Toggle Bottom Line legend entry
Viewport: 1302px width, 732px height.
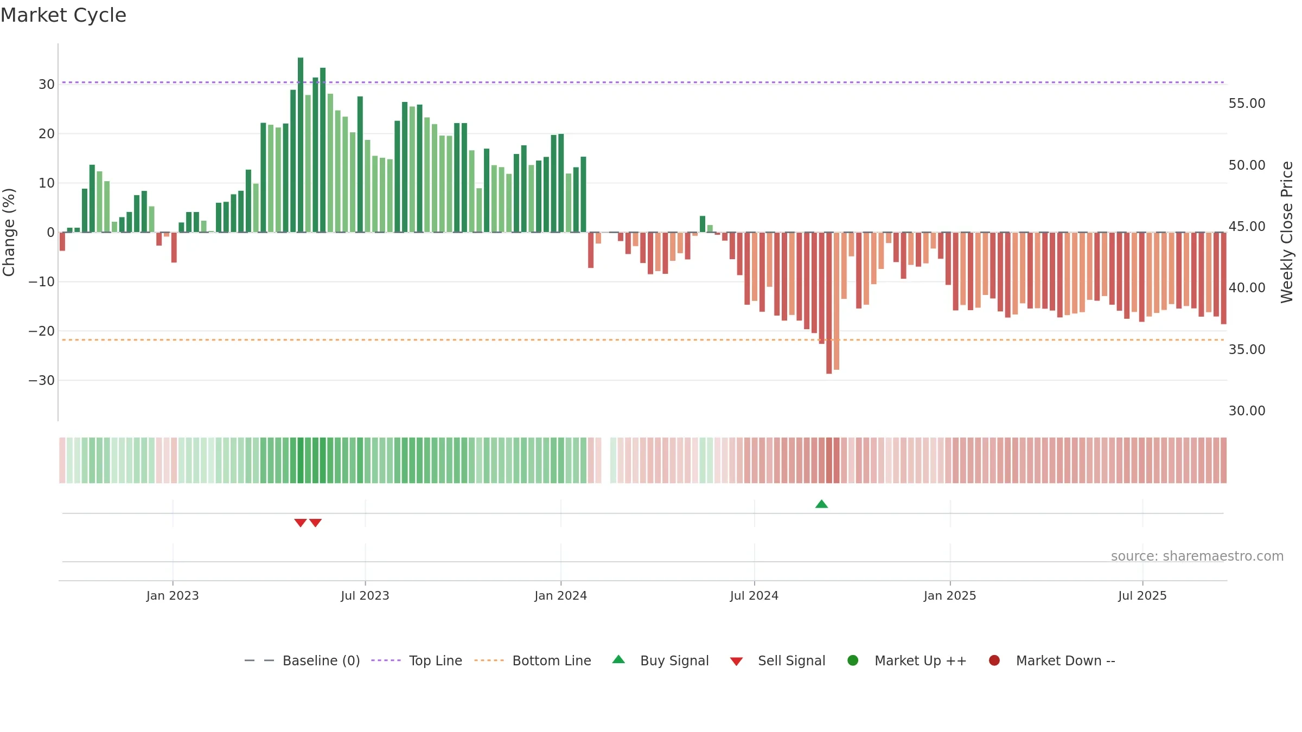point(533,660)
